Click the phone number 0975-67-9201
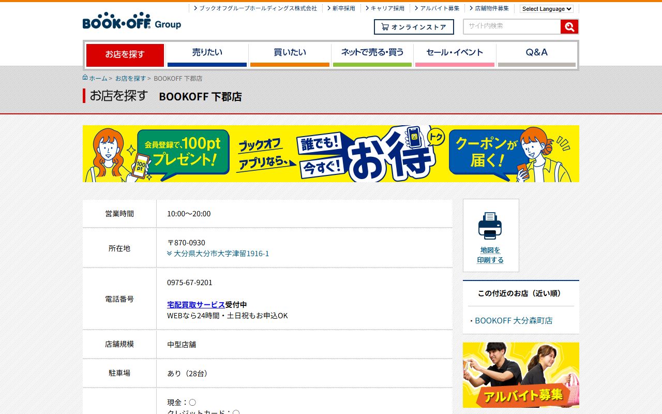Screen dimensions: 662x414 190,283
